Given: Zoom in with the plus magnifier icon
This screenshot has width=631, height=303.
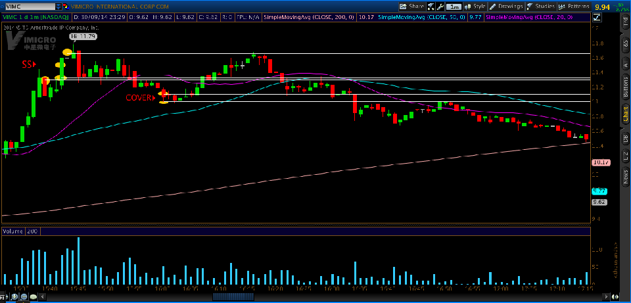Looking at the screenshot, I should point(15,297).
